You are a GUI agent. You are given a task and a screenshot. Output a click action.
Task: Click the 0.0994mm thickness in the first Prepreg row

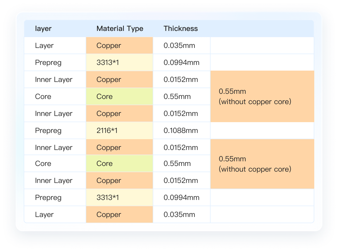(181, 63)
